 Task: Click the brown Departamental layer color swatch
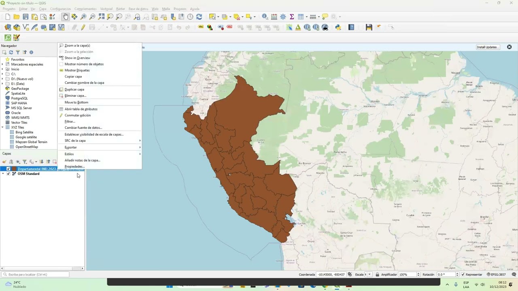pos(14,169)
